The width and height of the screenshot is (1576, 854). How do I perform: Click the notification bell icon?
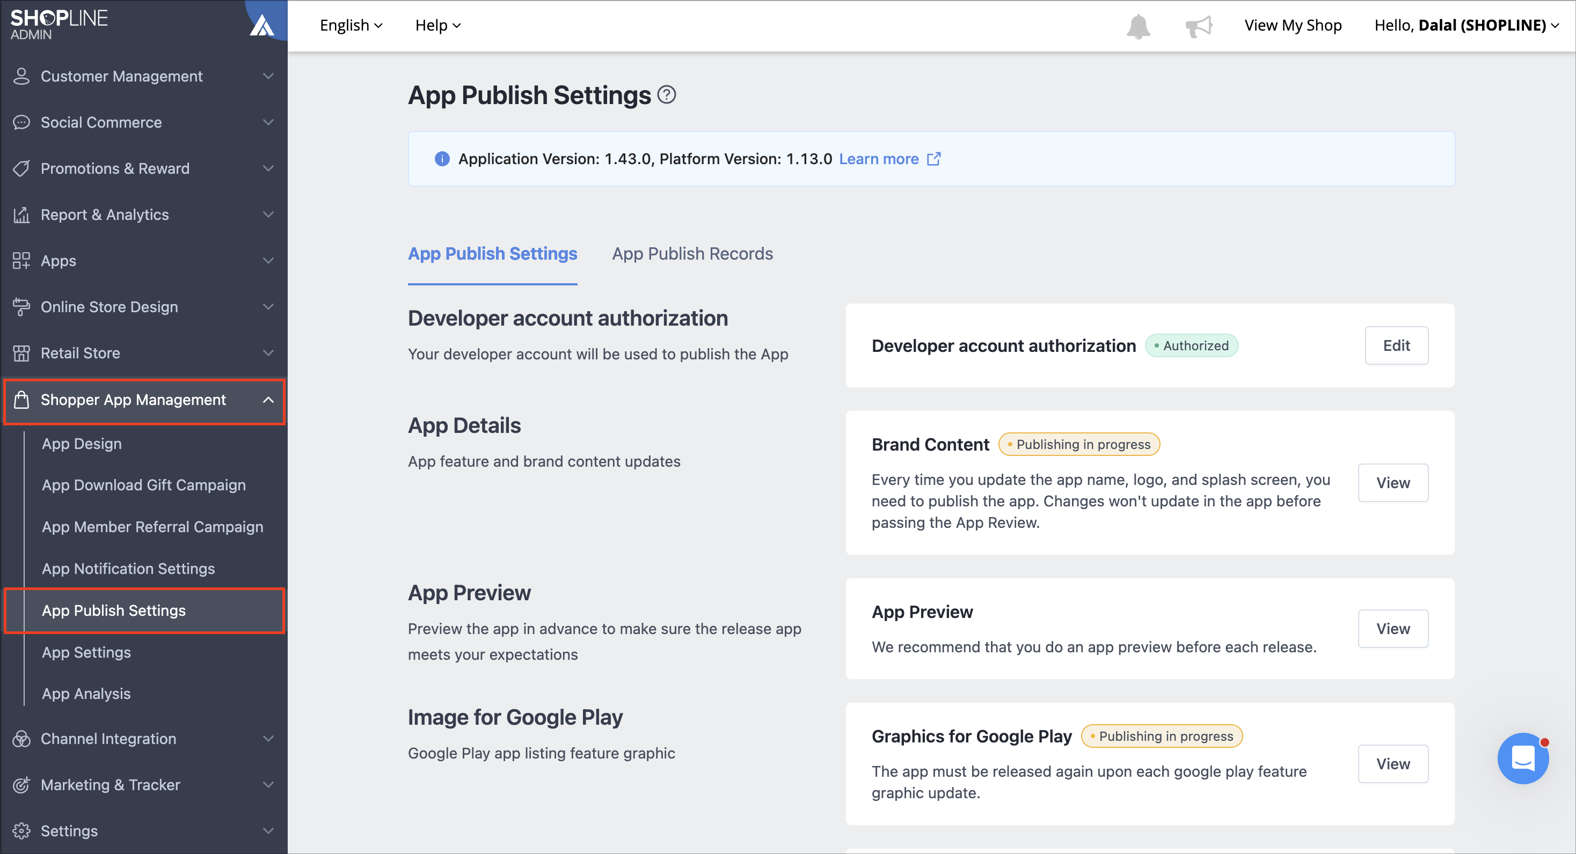click(1138, 26)
